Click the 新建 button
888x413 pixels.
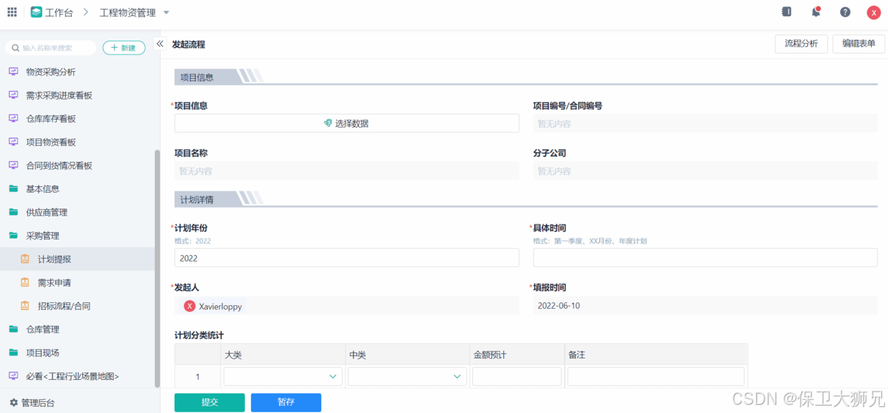tap(124, 47)
